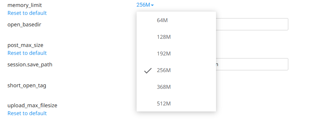
Task: Click the caret arrow next to 256M
Action: point(152,5)
